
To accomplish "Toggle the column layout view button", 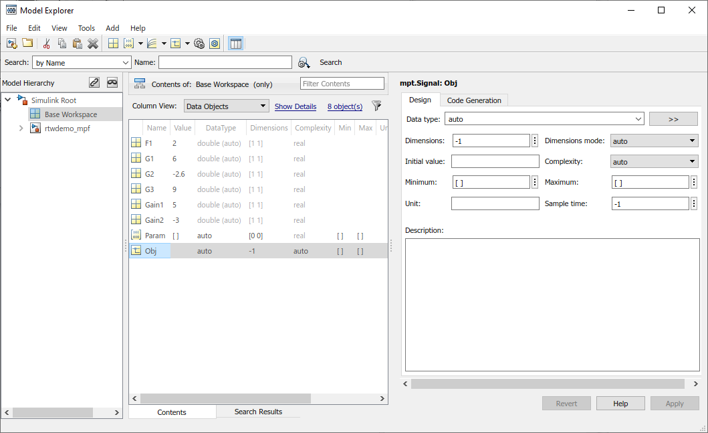I will 235,44.
